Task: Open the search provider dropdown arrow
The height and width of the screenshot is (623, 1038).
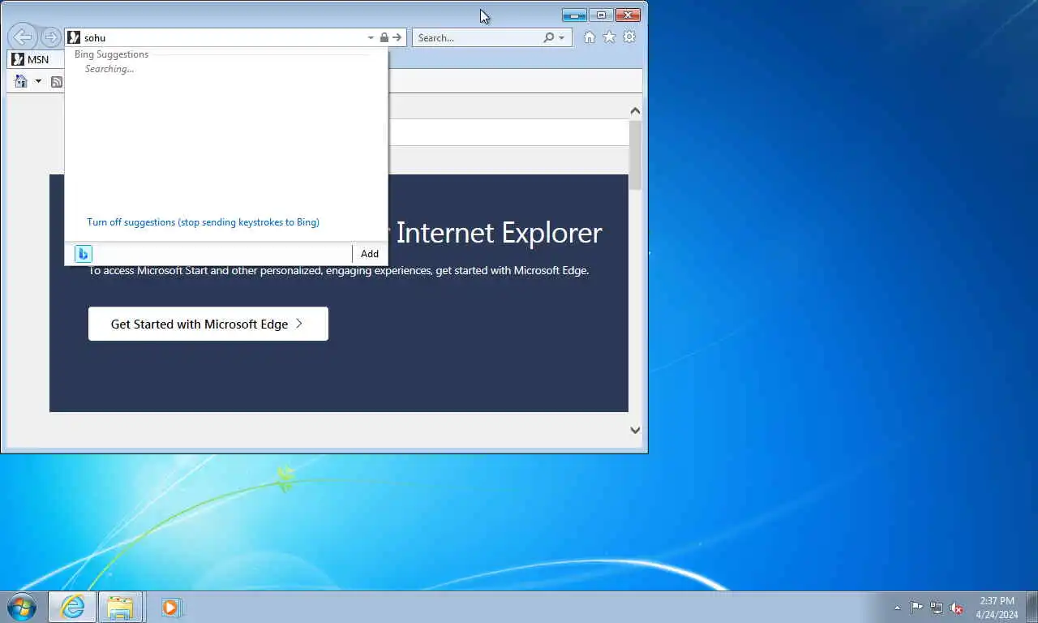Action: click(561, 37)
